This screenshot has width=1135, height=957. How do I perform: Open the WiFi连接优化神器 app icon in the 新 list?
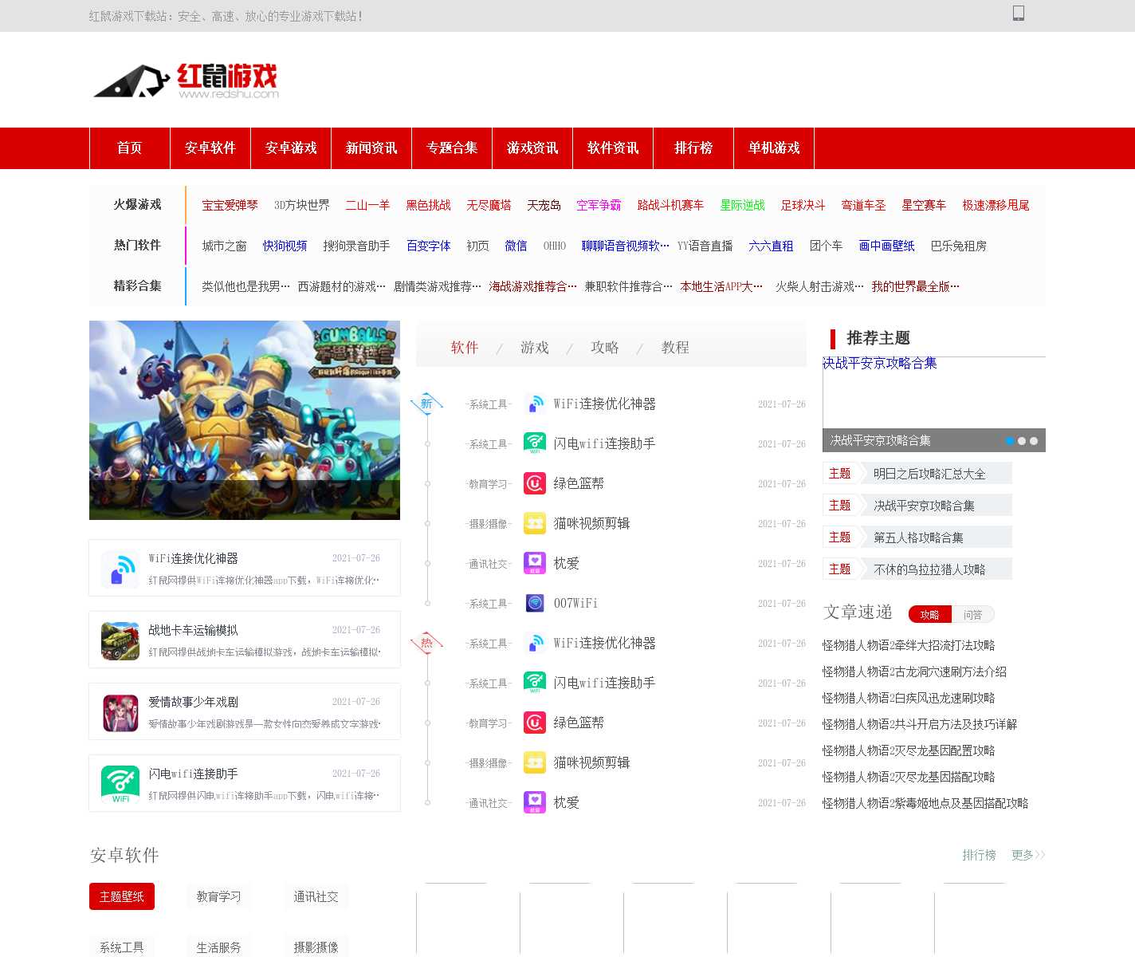click(x=535, y=404)
